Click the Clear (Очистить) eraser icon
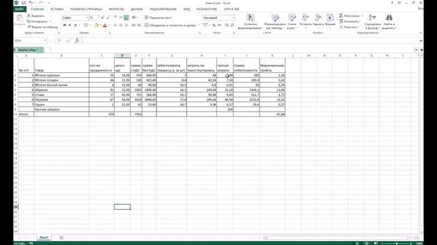 341,27
